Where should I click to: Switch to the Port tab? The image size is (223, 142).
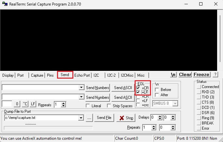21,75
